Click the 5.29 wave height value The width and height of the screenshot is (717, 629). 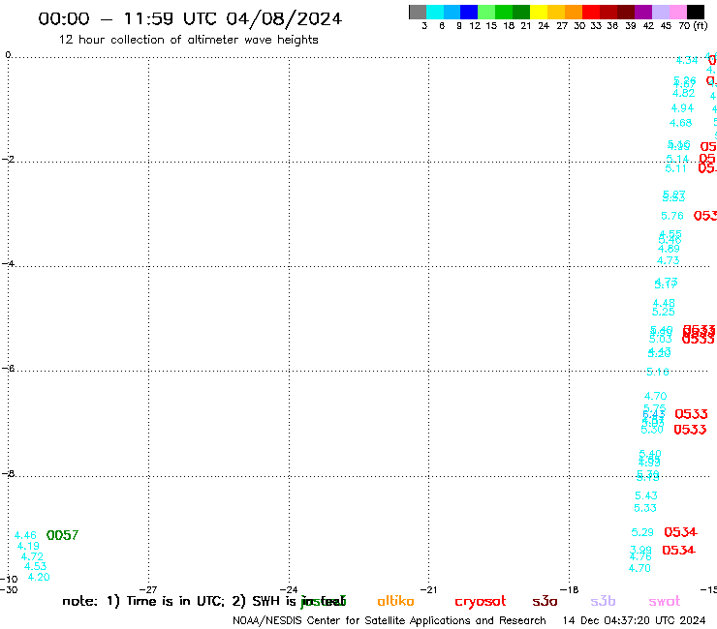pyautogui.click(x=642, y=532)
